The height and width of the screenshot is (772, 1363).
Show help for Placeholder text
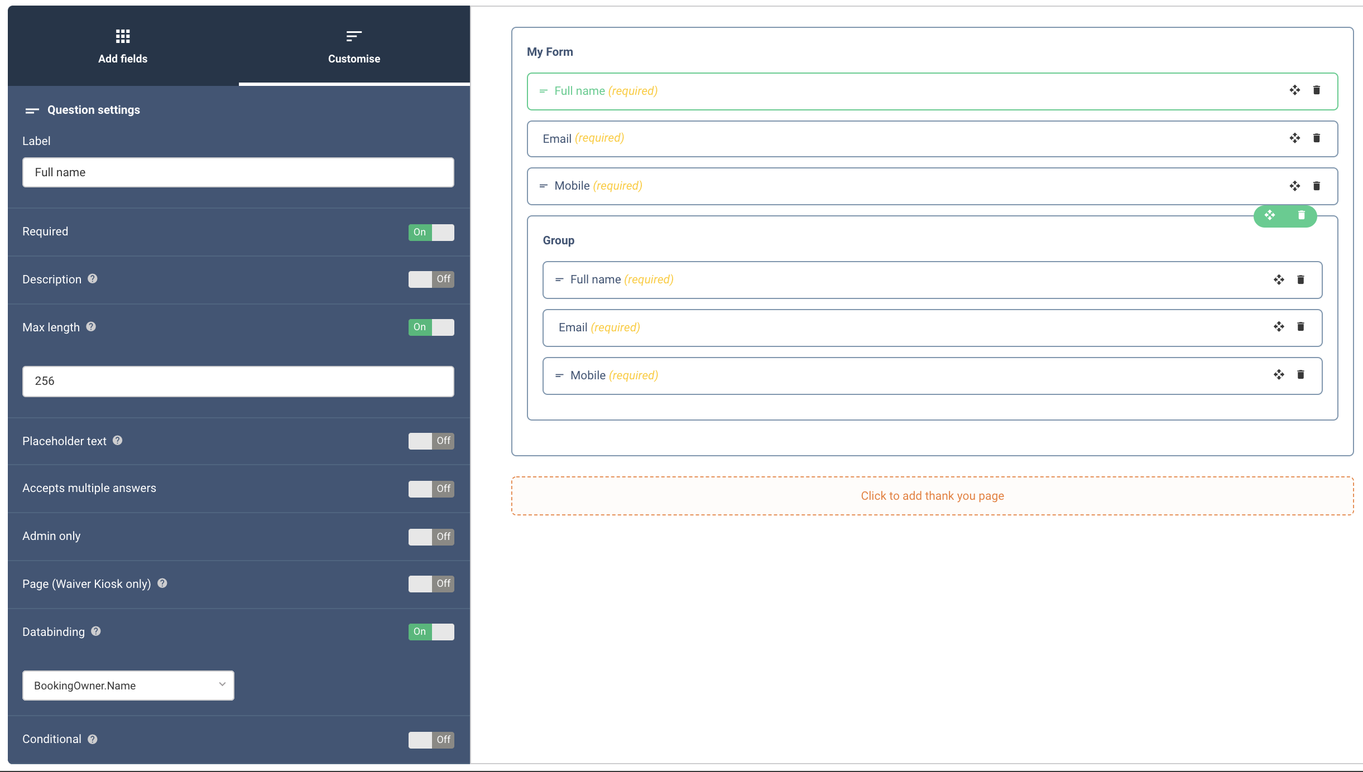(117, 441)
